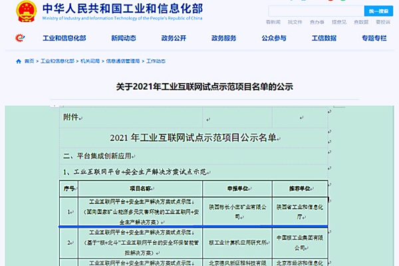Click 工作动态 breadcrumb link

[156, 61]
